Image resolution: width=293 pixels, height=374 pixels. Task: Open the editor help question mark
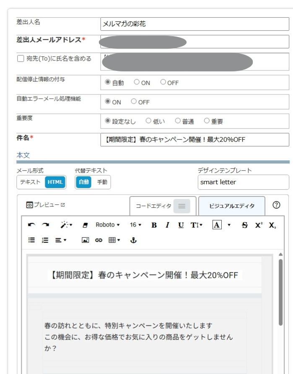[276, 205]
